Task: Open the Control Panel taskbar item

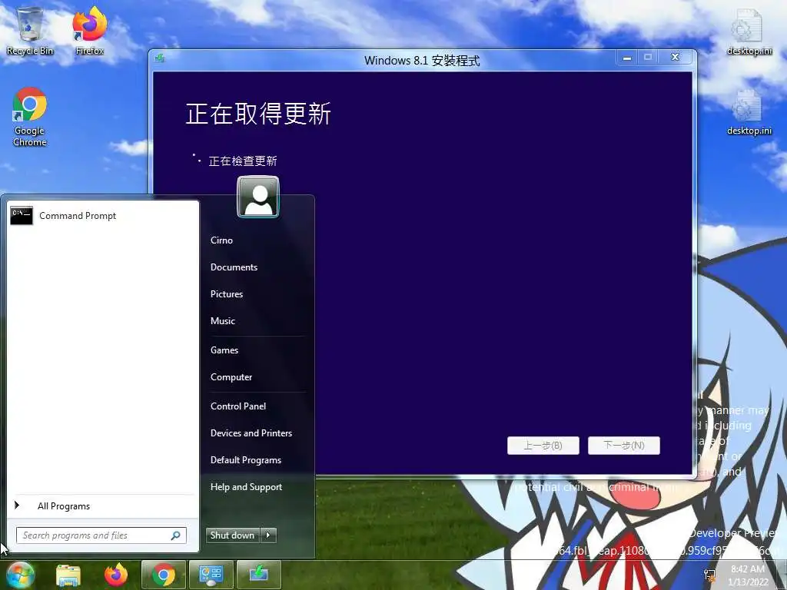Action: (x=211, y=575)
